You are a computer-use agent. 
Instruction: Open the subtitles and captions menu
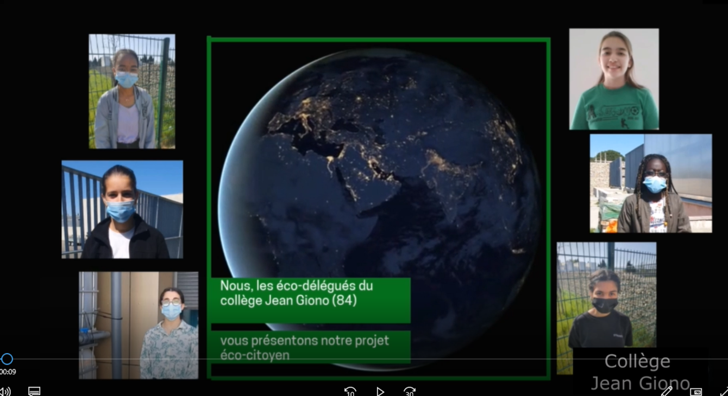coord(34,391)
